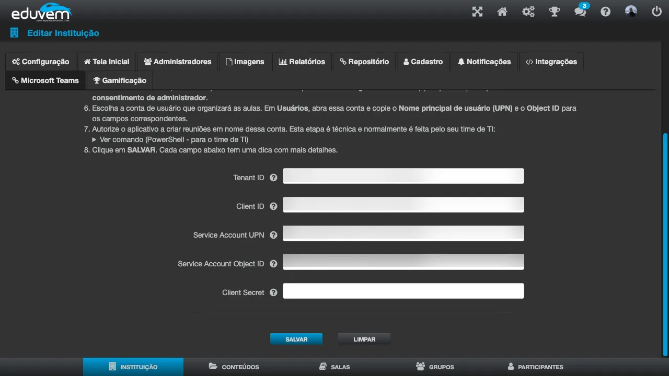Select the Relatórios tab
This screenshot has width=669, height=376.
pyautogui.click(x=302, y=62)
